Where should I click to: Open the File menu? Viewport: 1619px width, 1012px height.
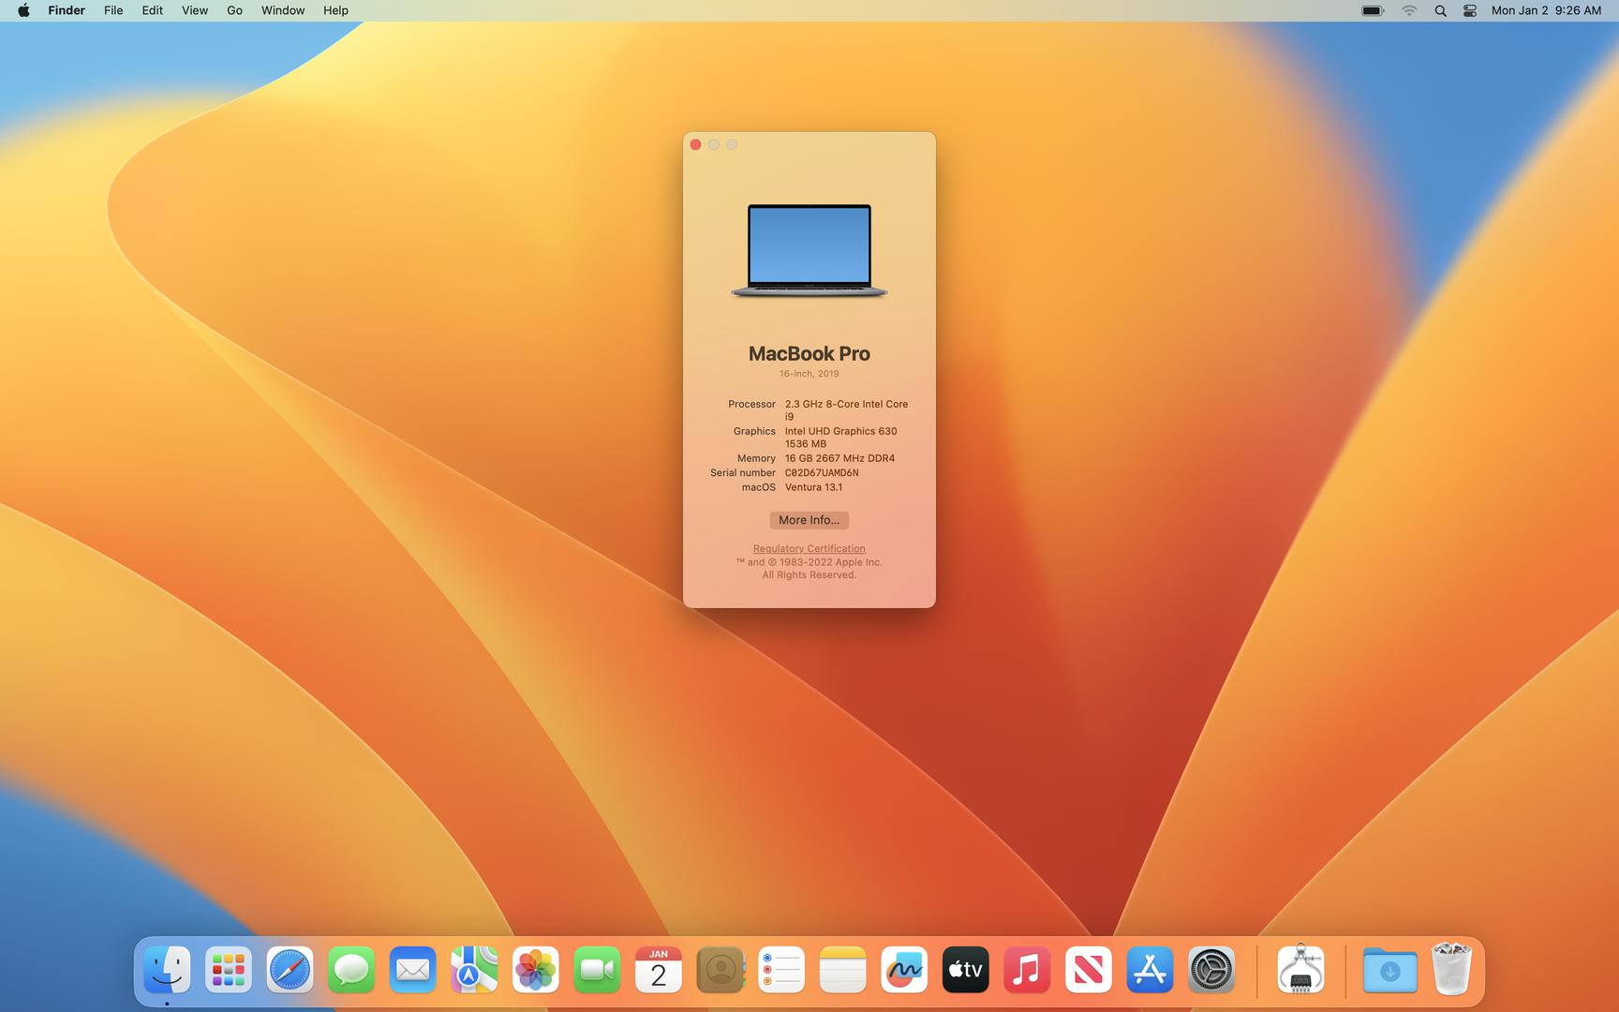(113, 10)
